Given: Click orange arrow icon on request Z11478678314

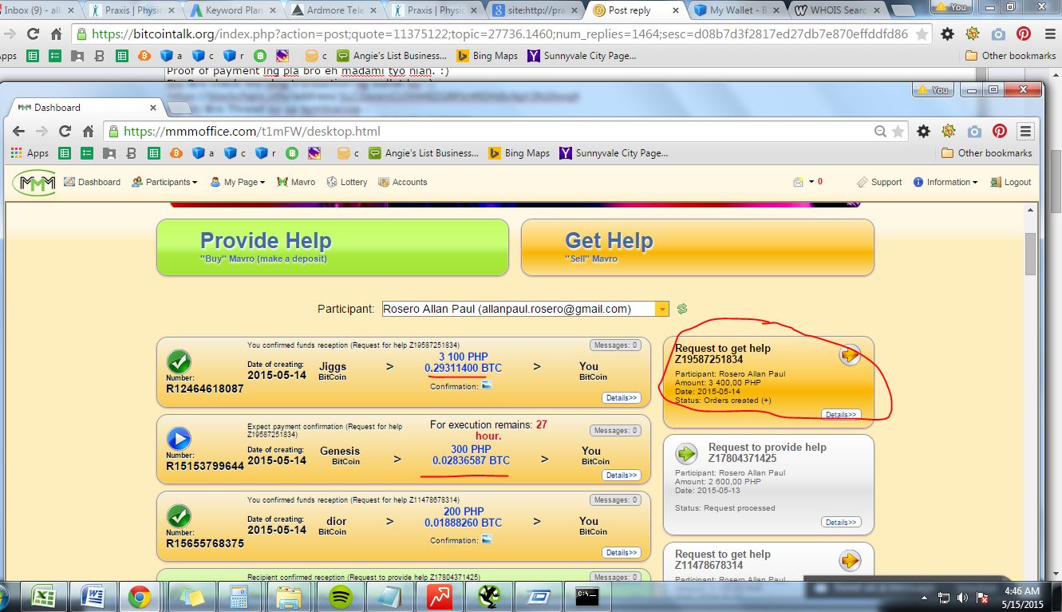Looking at the screenshot, I should point(850,561).
